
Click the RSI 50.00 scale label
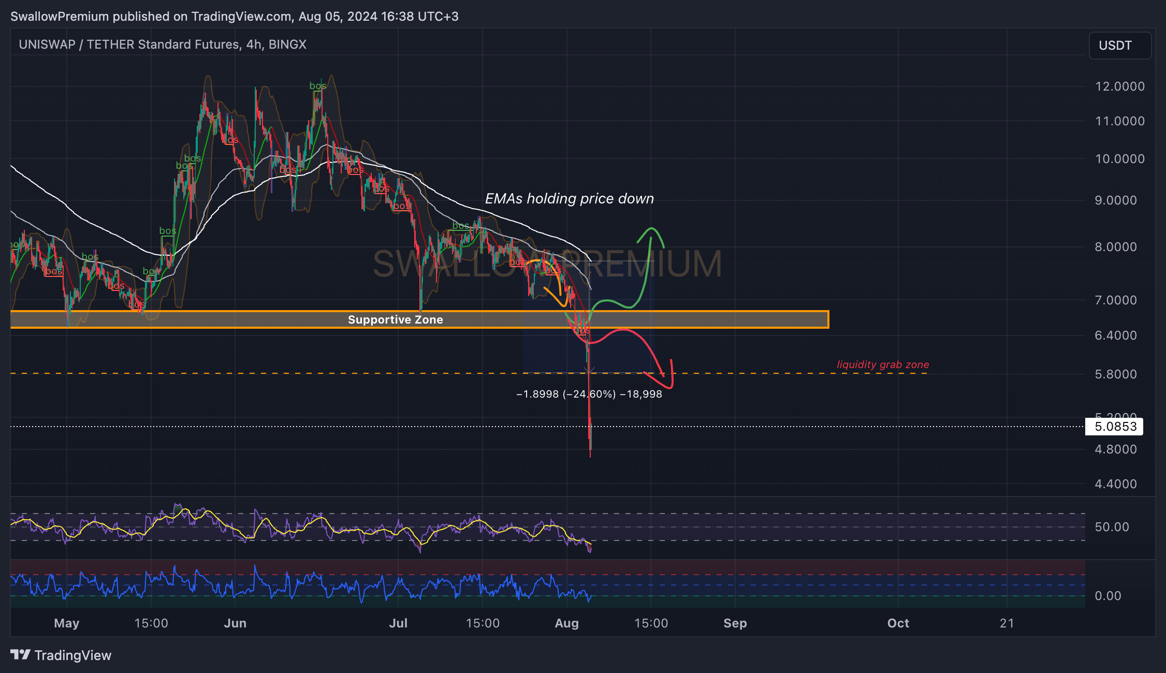click(1112, 527)
